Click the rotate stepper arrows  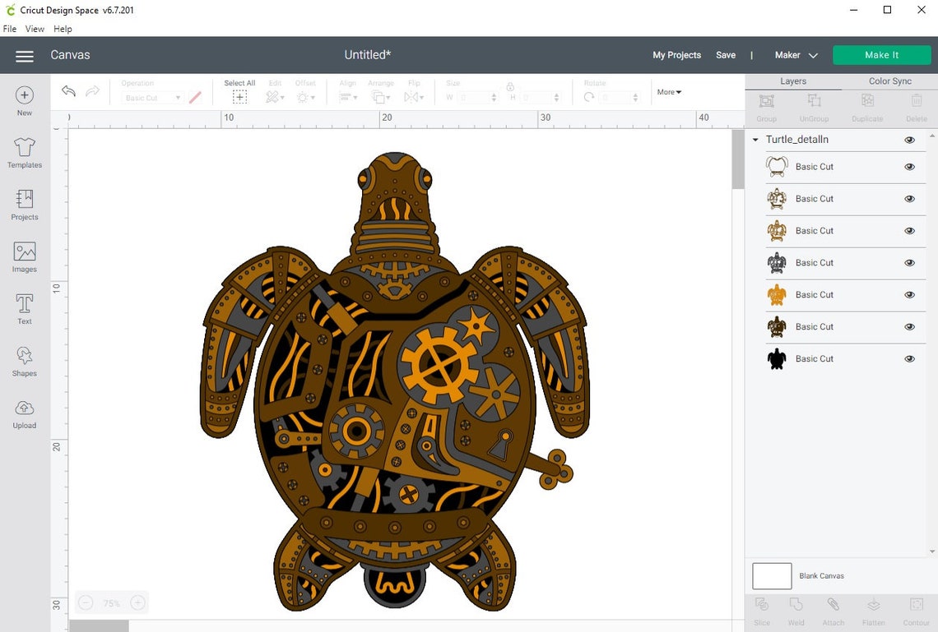(x=635, y=97)
